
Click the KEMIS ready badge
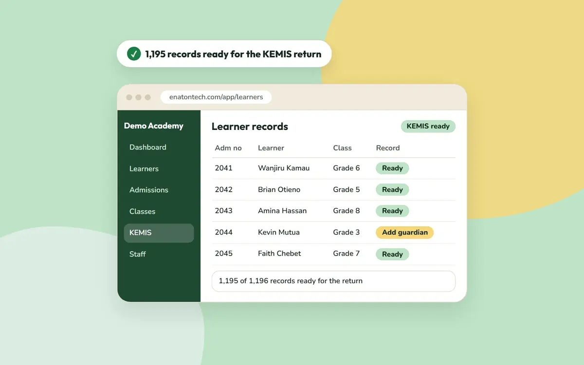(x=428, y=127)
